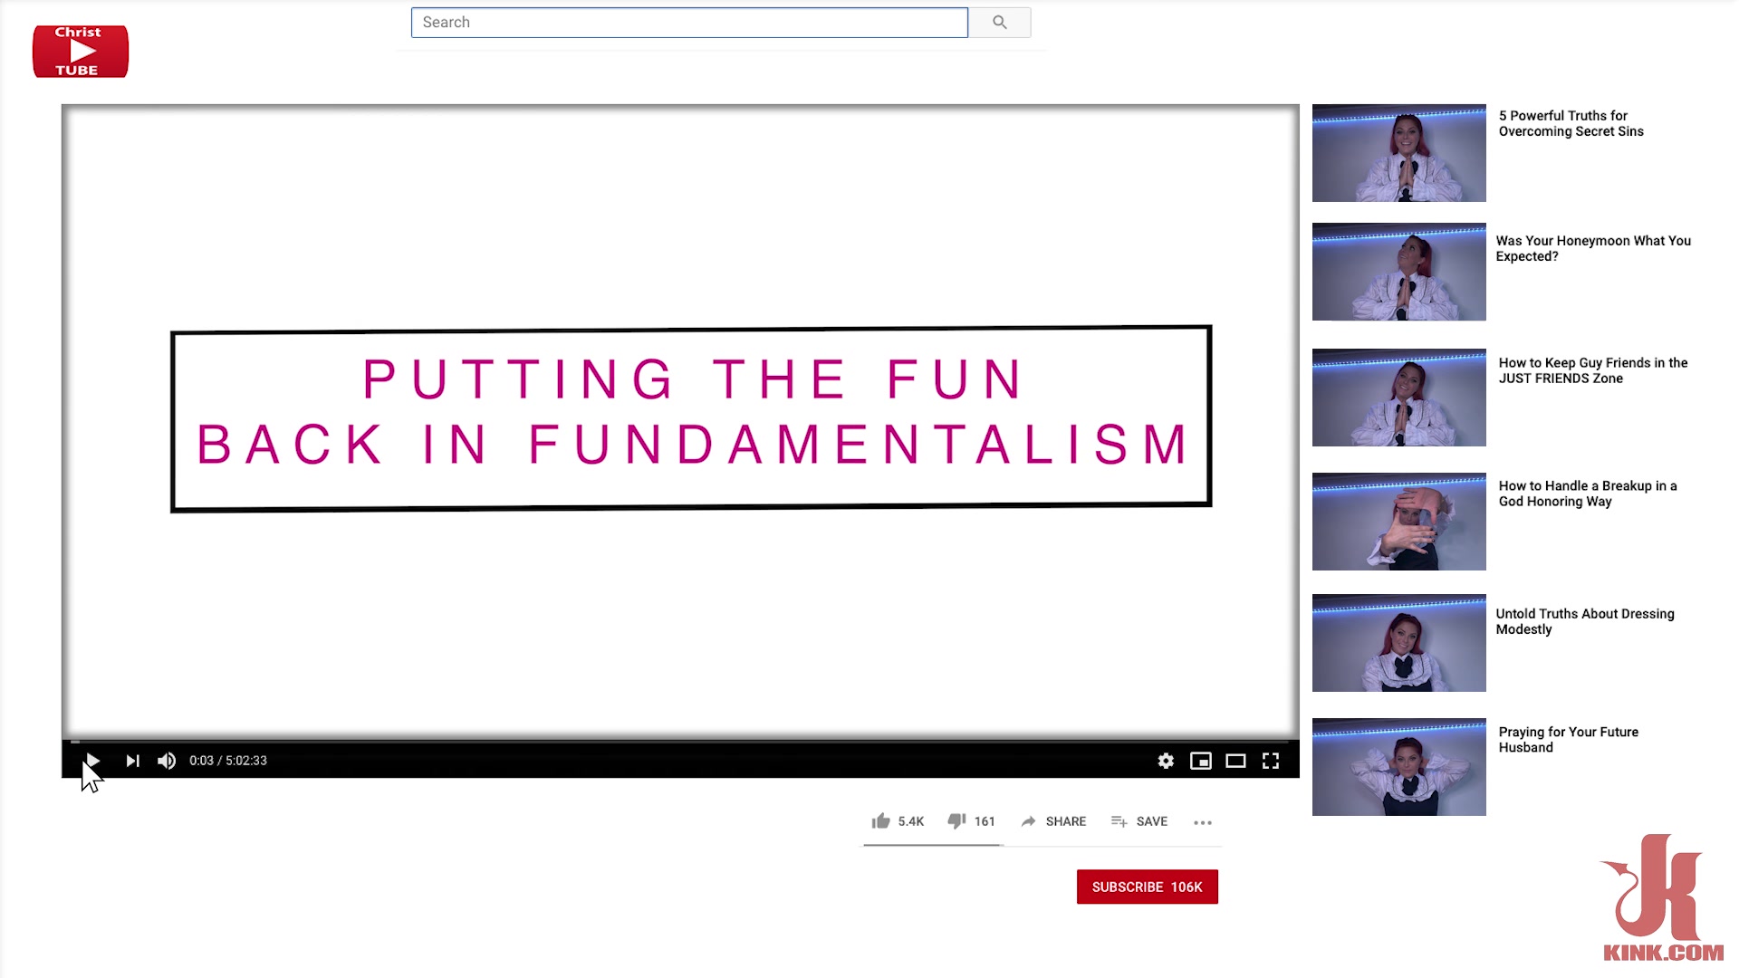Skip to the next video
This screenshot has width=1739, height=978.
click(132, 761)
